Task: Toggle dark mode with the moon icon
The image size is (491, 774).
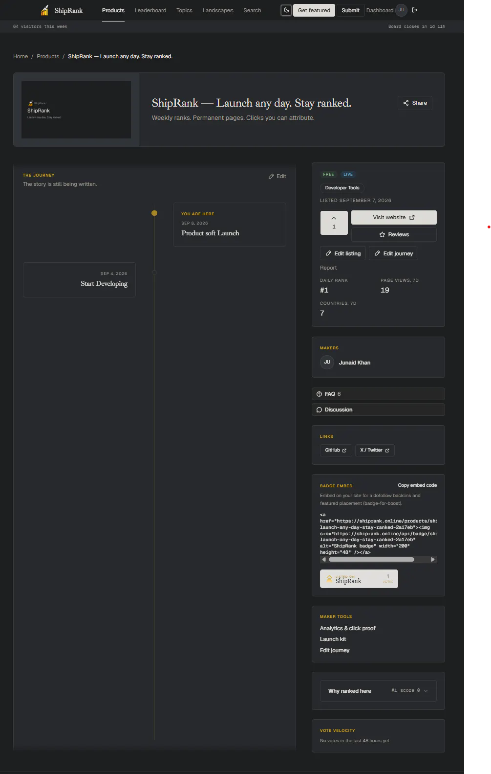Action: pyautogui.click(x=286, y=10)
